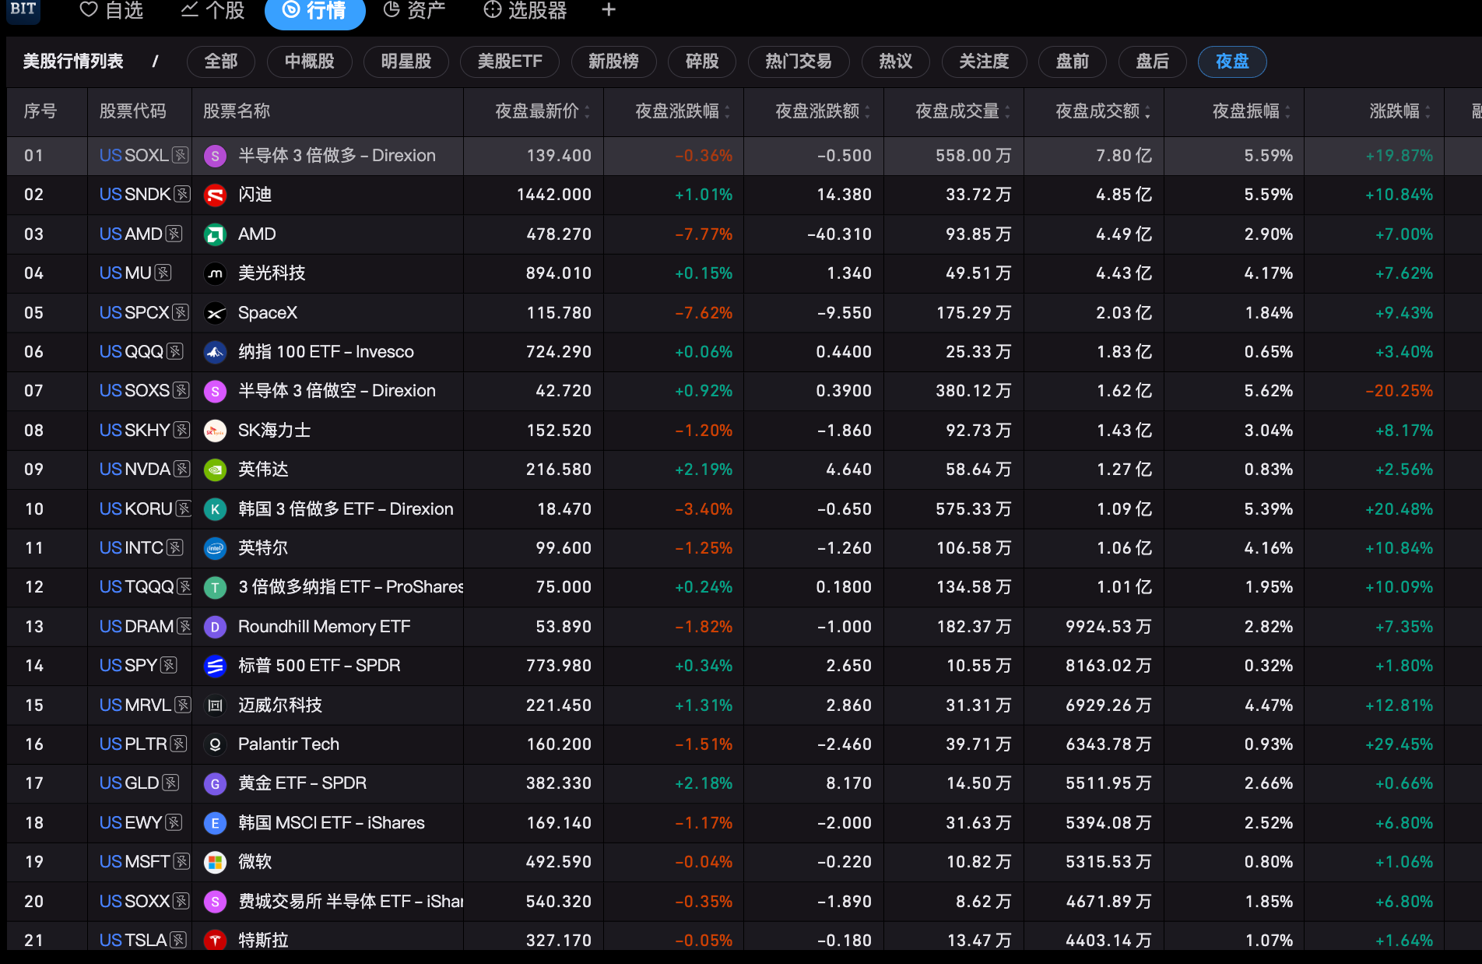
Task: Sort by 夜盘成交额 column
Action: pos(1103,111)
